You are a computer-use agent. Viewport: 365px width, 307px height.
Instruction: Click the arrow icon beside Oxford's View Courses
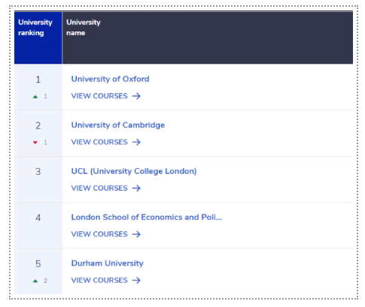[x=136, y=96]
